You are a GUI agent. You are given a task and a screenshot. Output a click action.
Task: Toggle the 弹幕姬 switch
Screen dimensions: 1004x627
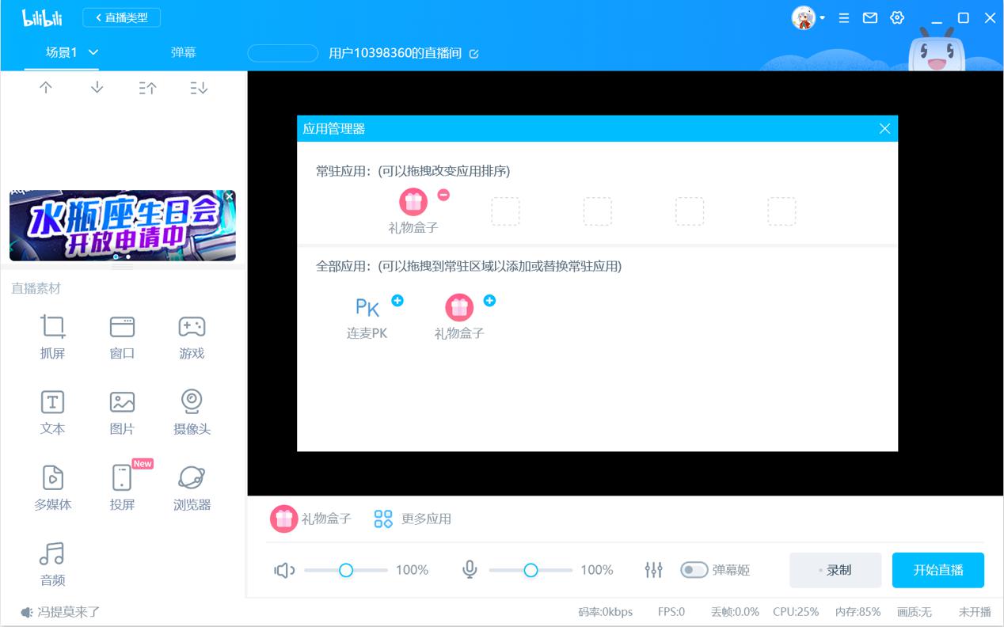(x=694, y=570)
